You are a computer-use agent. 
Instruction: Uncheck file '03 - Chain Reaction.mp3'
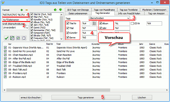5,55
